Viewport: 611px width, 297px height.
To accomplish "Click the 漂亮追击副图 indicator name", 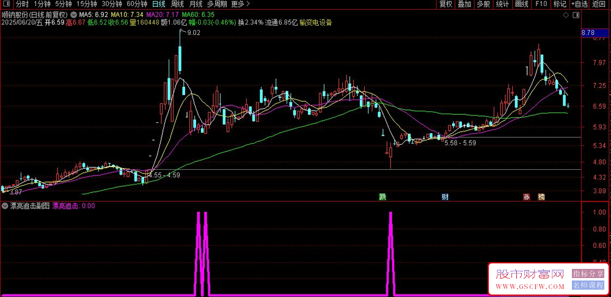I will (29, 206).
